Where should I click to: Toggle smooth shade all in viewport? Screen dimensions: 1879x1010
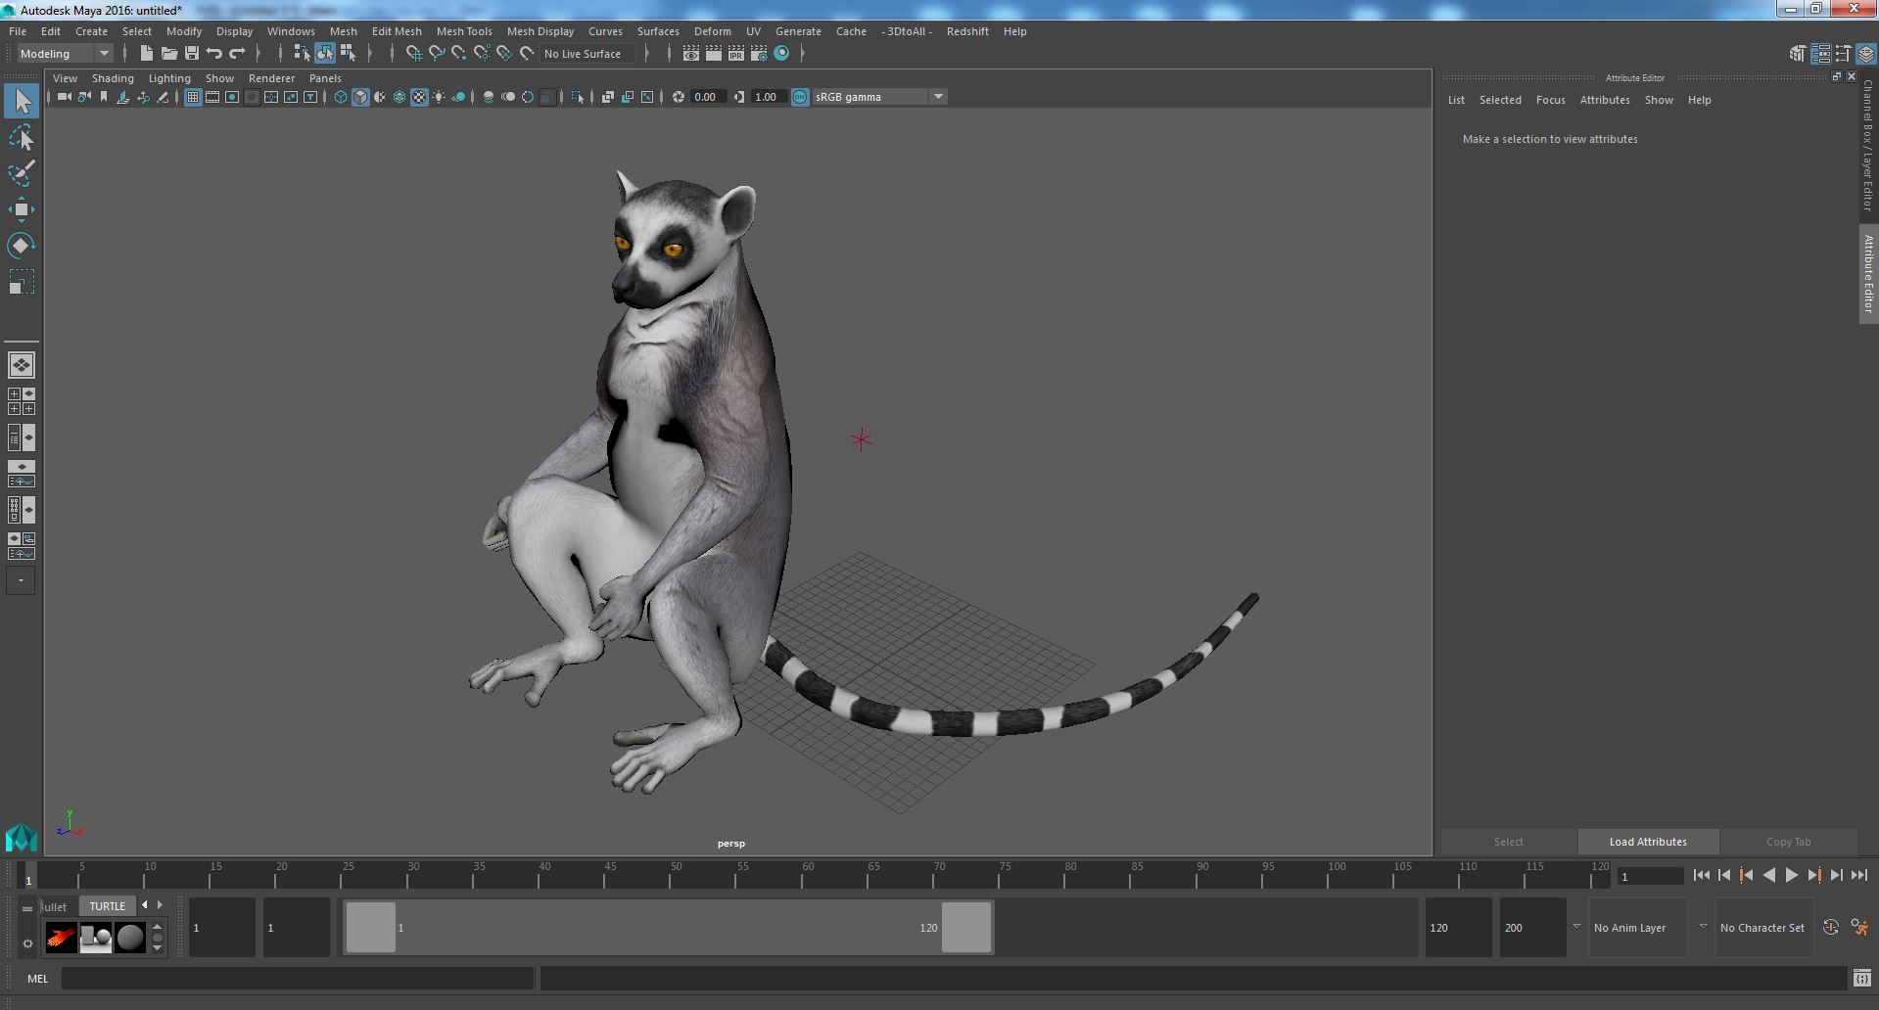click(x=360, y=97)
